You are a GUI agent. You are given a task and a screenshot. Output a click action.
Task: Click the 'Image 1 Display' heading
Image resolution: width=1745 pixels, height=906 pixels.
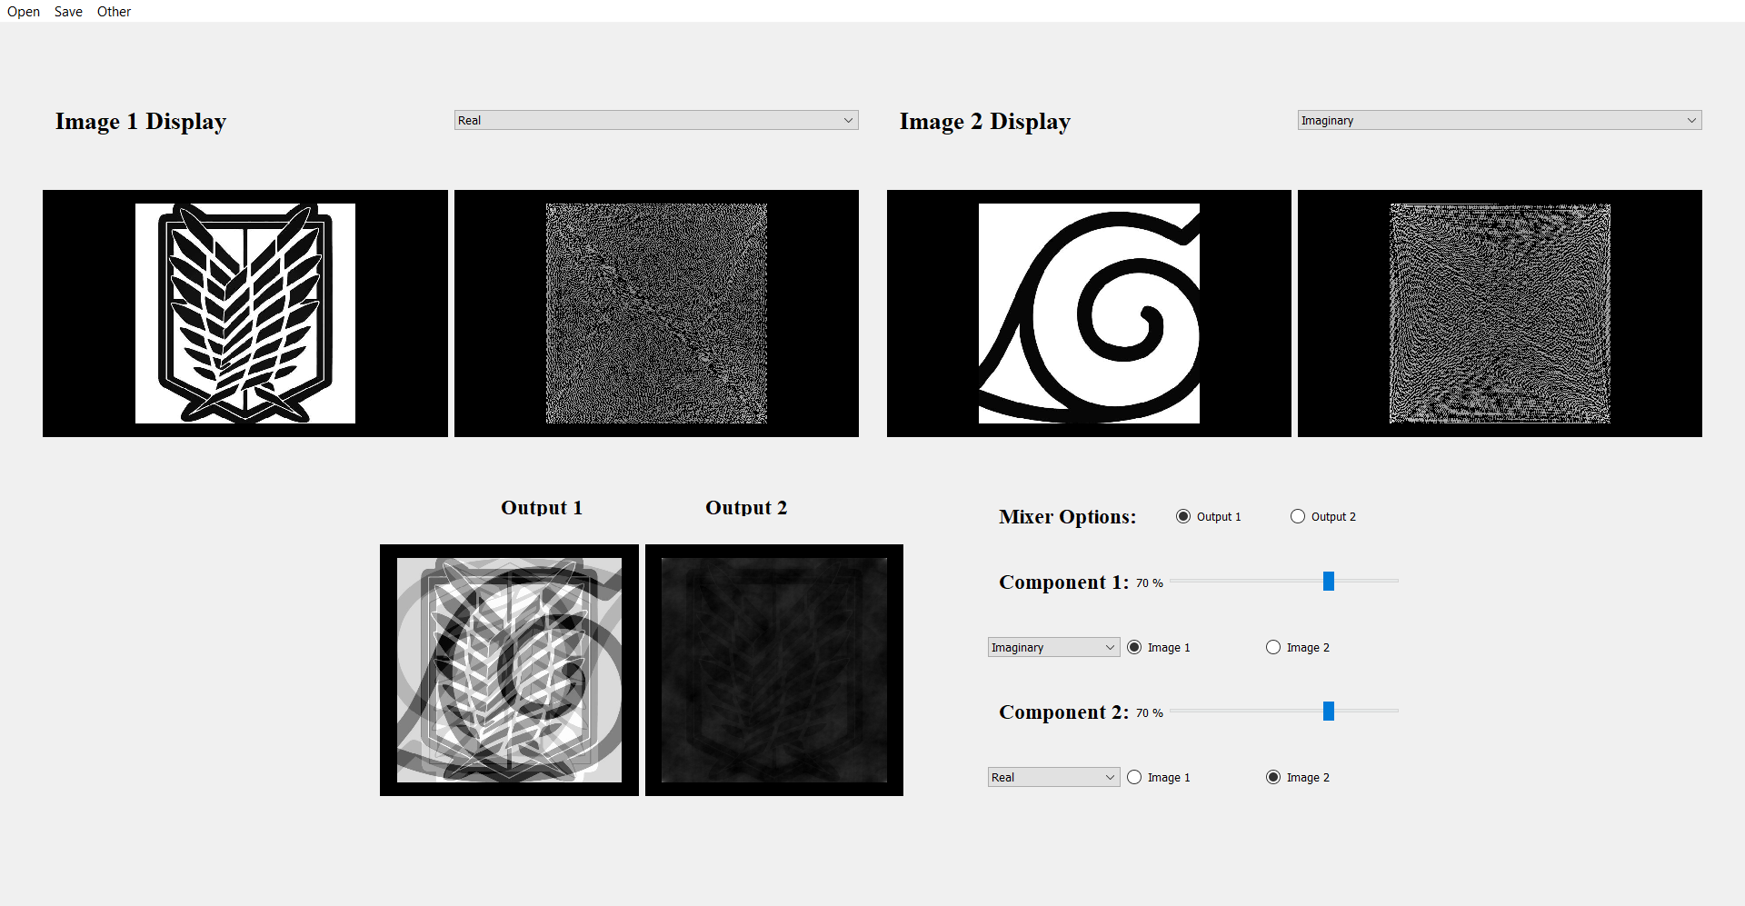coord(141,122)
